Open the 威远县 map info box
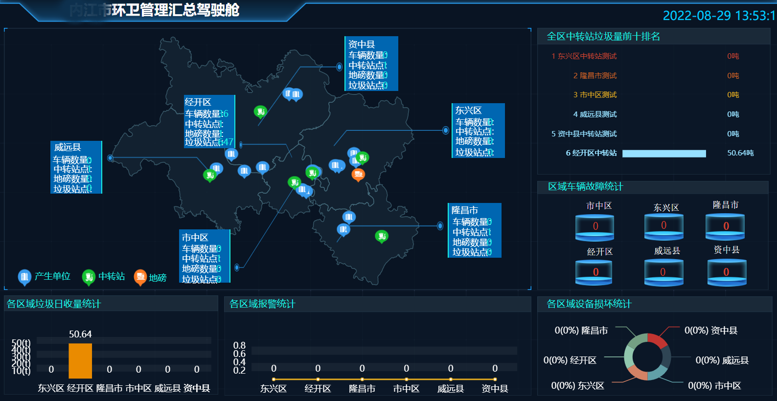777x401 pixels. click(76, 167)
